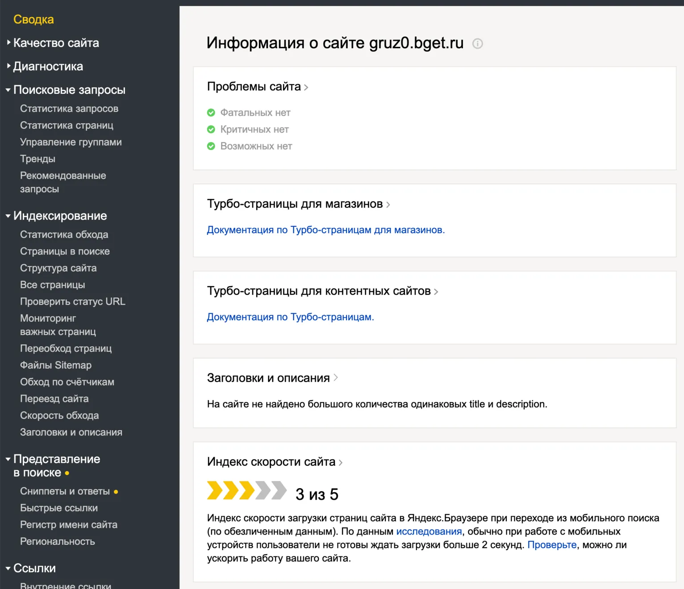The height and width of the screenshot is (589, 684).
Task: Open Переобход страниц sidebar item
Action: point(66,348)
